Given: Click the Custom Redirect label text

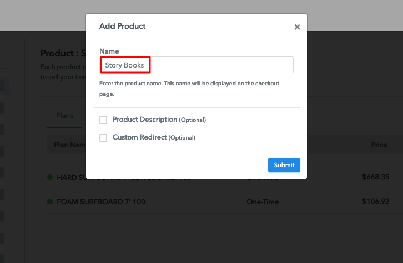Looking at the screenshot, I should coord(140,137).
